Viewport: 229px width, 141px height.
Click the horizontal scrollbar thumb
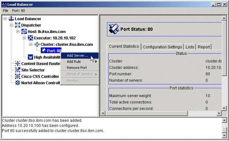pyautogui.click(x=146, y=113)
